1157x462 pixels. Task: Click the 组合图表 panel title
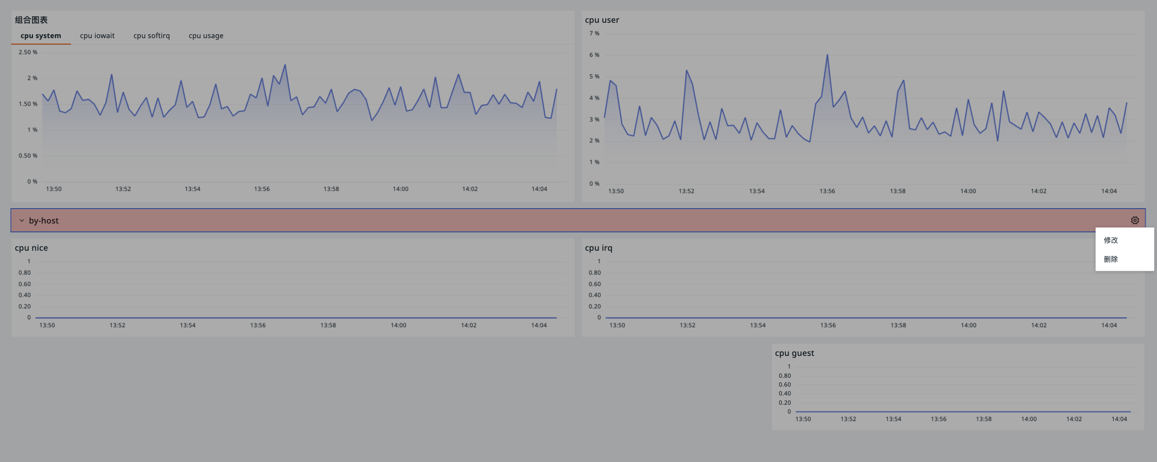pyautogui.click(x=31, y=20)
